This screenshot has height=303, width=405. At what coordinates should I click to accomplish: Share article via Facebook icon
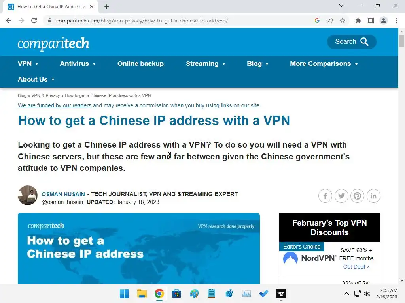pos(325,196)
